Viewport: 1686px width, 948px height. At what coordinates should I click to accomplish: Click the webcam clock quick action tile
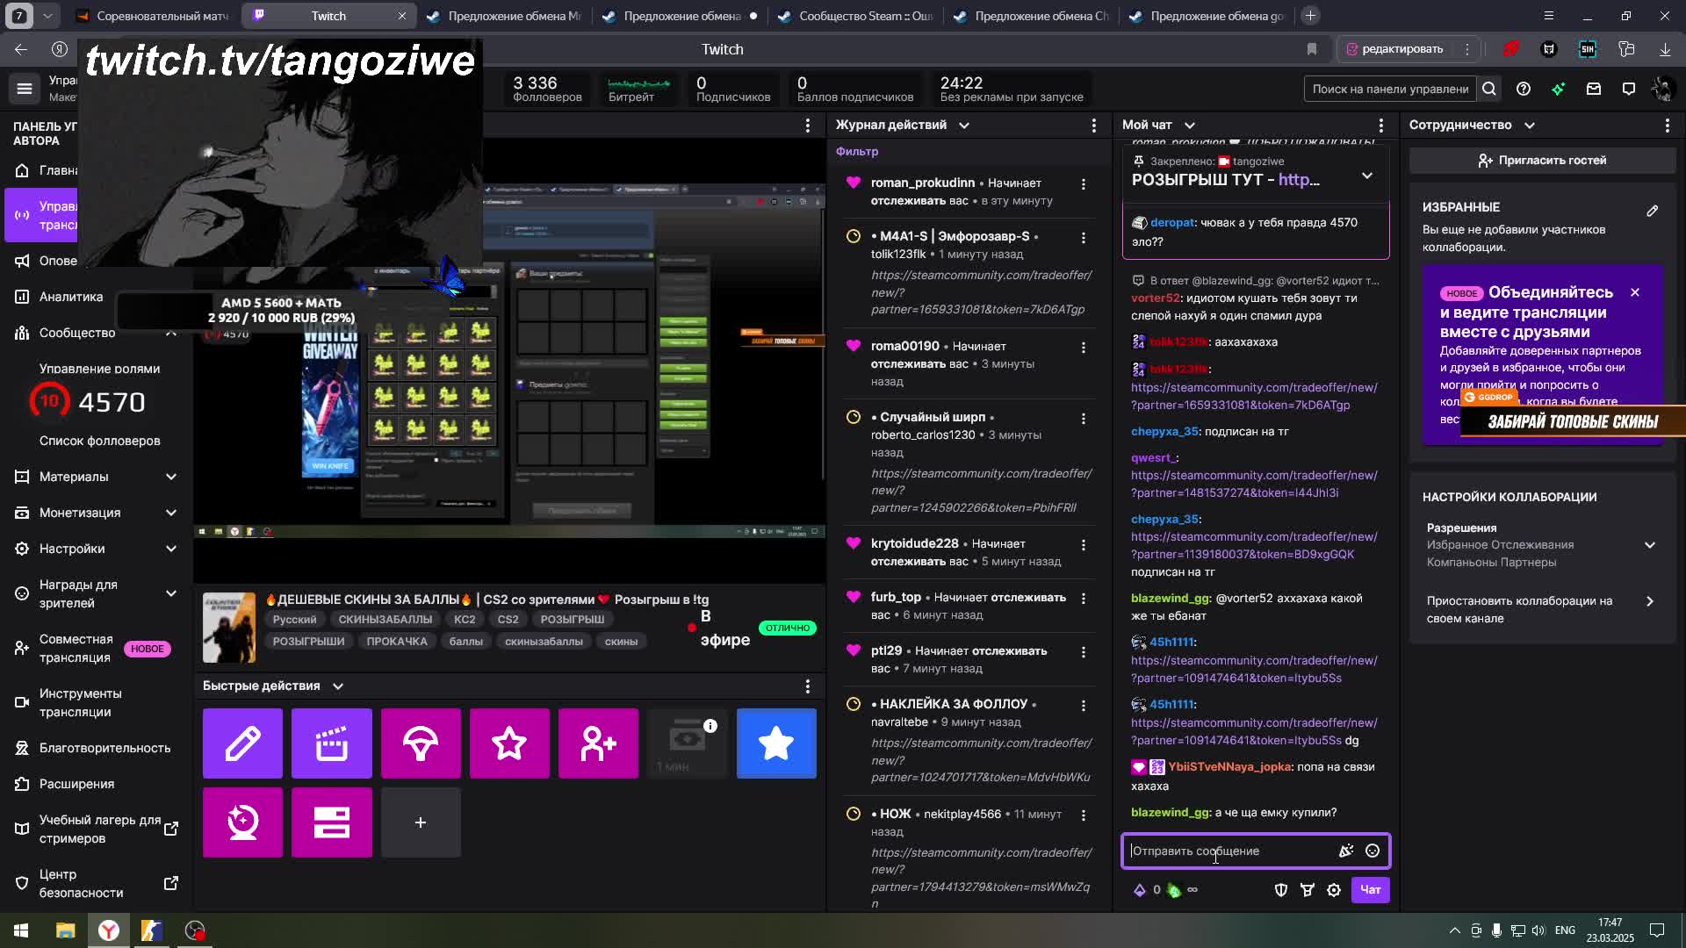pos(242,822)
